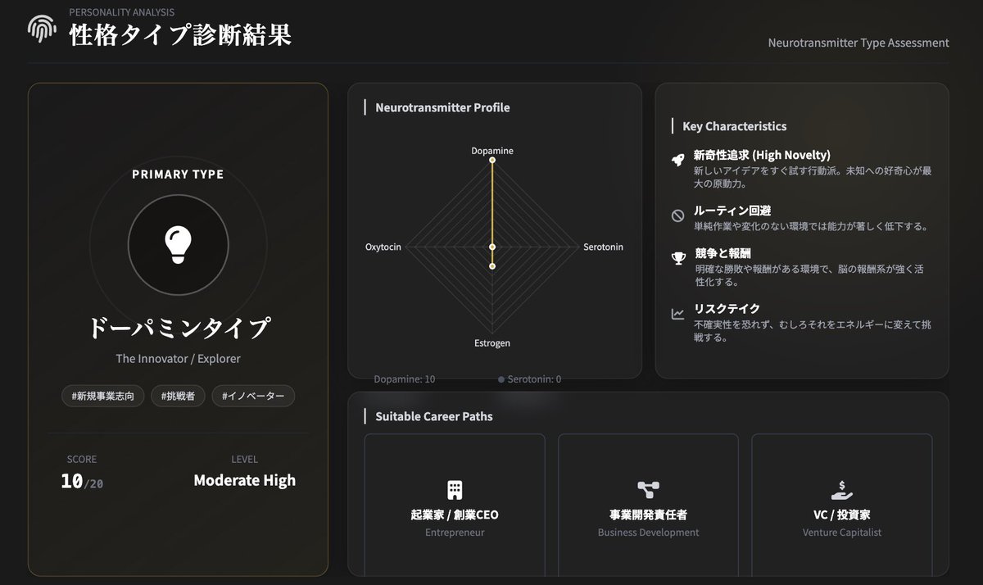Click the Suitable Career Paths heading

point(434,416)
